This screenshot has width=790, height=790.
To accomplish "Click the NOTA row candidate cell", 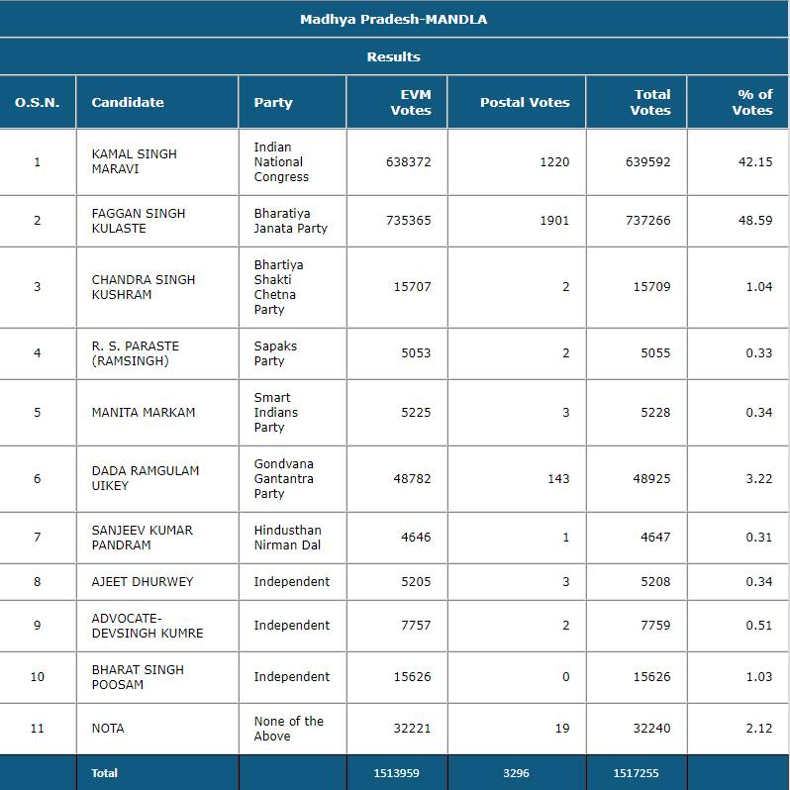I will [108, 728].
